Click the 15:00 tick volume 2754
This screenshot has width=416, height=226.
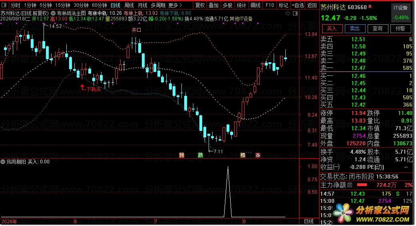(x=385, y=201)
